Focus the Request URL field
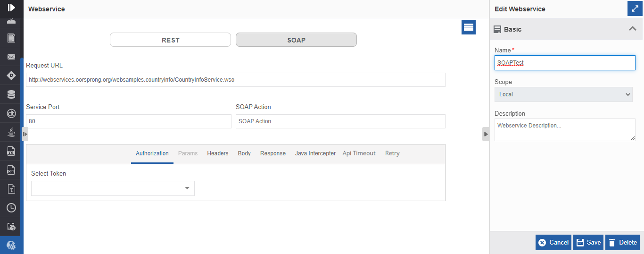 click(236, 80)
